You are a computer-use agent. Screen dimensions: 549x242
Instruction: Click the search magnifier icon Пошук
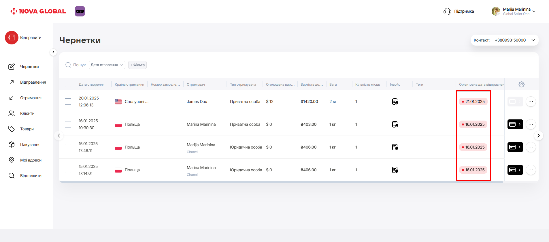[68, 65]
